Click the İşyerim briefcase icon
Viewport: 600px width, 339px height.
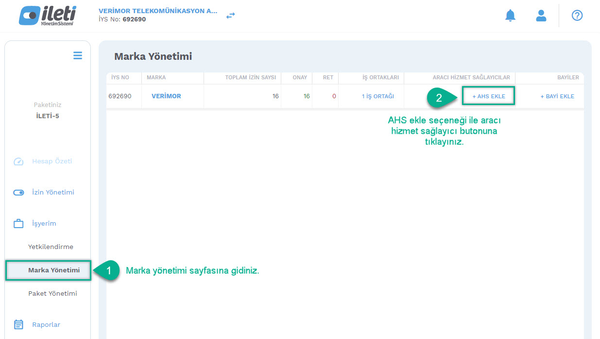pos(18,224)
